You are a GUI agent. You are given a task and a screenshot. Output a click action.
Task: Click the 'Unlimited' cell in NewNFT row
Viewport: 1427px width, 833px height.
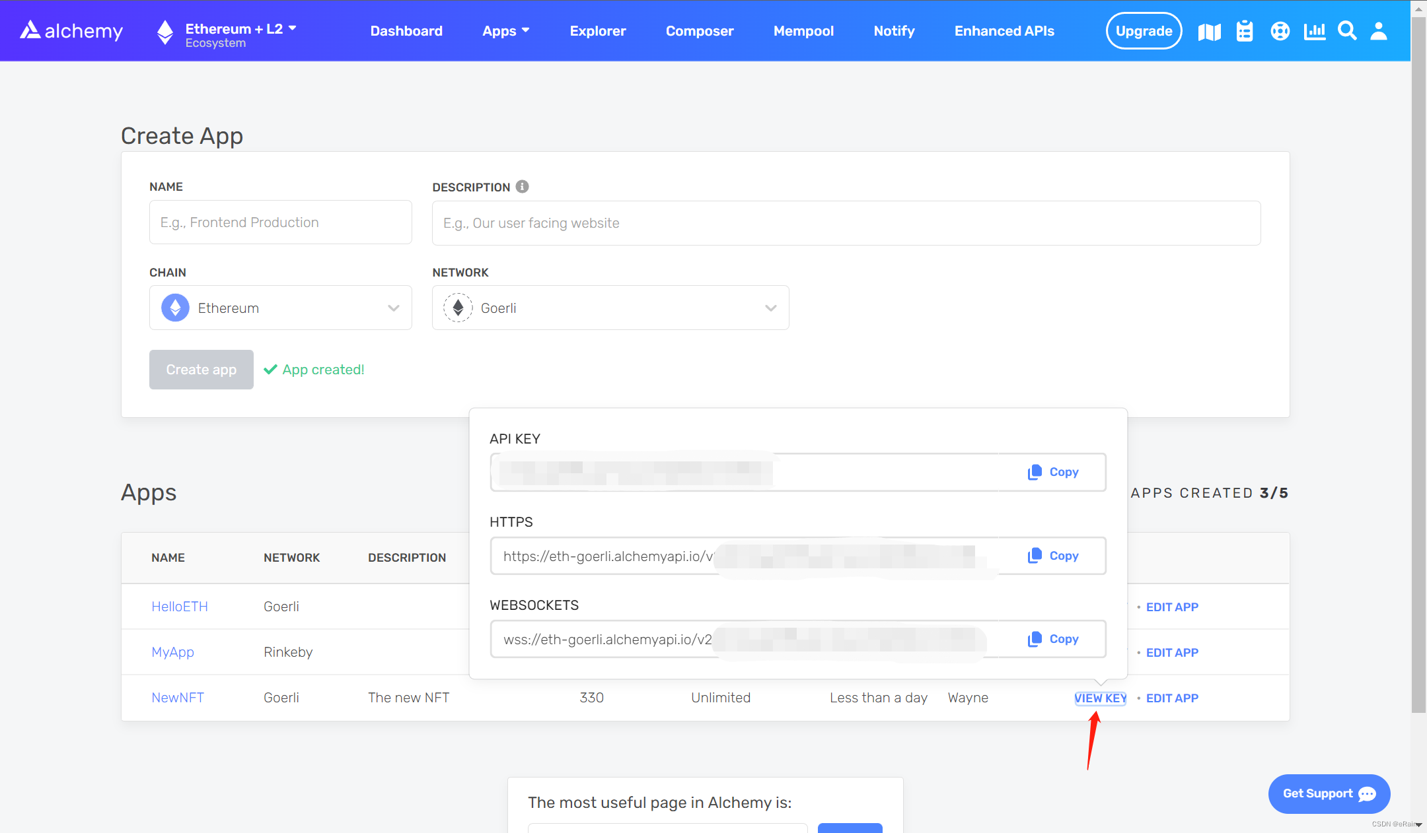click(721, 698)
